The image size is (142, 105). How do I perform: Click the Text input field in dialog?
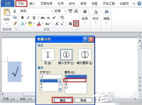[51, 77]
